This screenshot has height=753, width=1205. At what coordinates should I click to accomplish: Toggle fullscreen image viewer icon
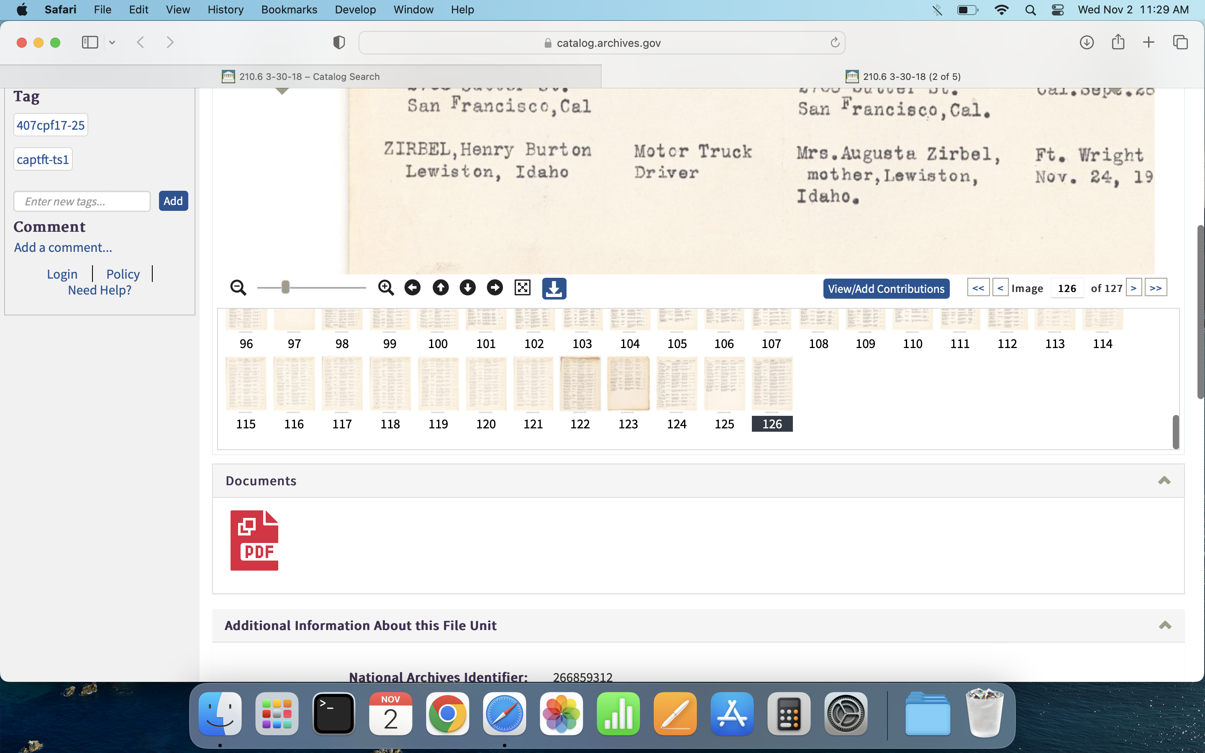point(522,288)
